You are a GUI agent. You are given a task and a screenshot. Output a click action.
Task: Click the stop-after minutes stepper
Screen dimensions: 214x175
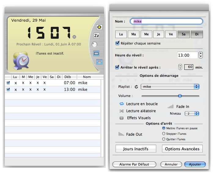click(x=180, y=67)
